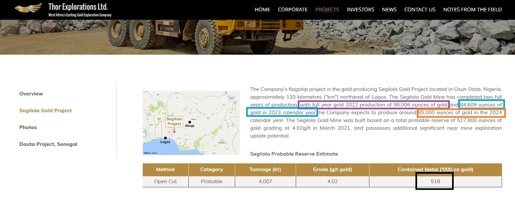Click the 518 contained metal value
Image resolution: width=515 pixels, height=197 pixels.
click(436, 181)
